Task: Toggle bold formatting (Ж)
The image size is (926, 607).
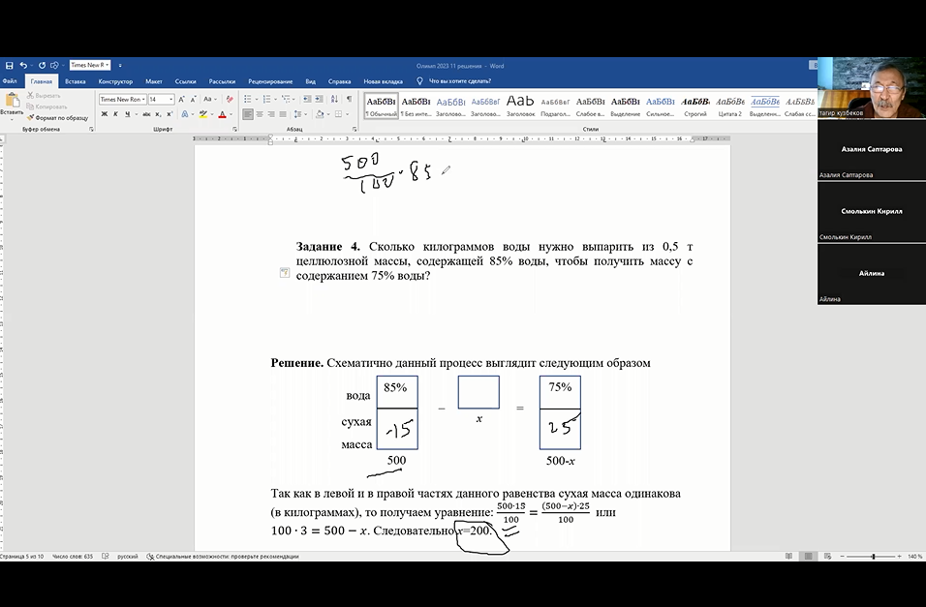Action: click(103, 114)
